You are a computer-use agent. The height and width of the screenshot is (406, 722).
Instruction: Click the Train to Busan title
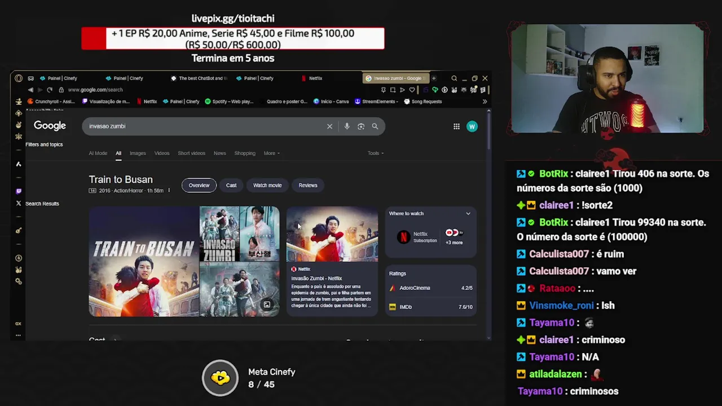121,179
